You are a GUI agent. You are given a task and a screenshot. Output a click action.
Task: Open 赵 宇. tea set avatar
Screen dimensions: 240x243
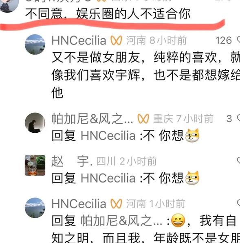click(35, 165)
